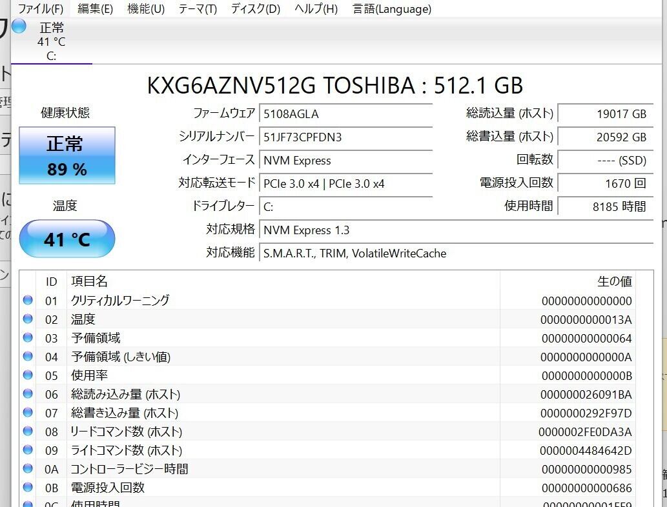Click status orb for row 03 予備領域
This screenshot has height=507, width=667.
[28, 337]
